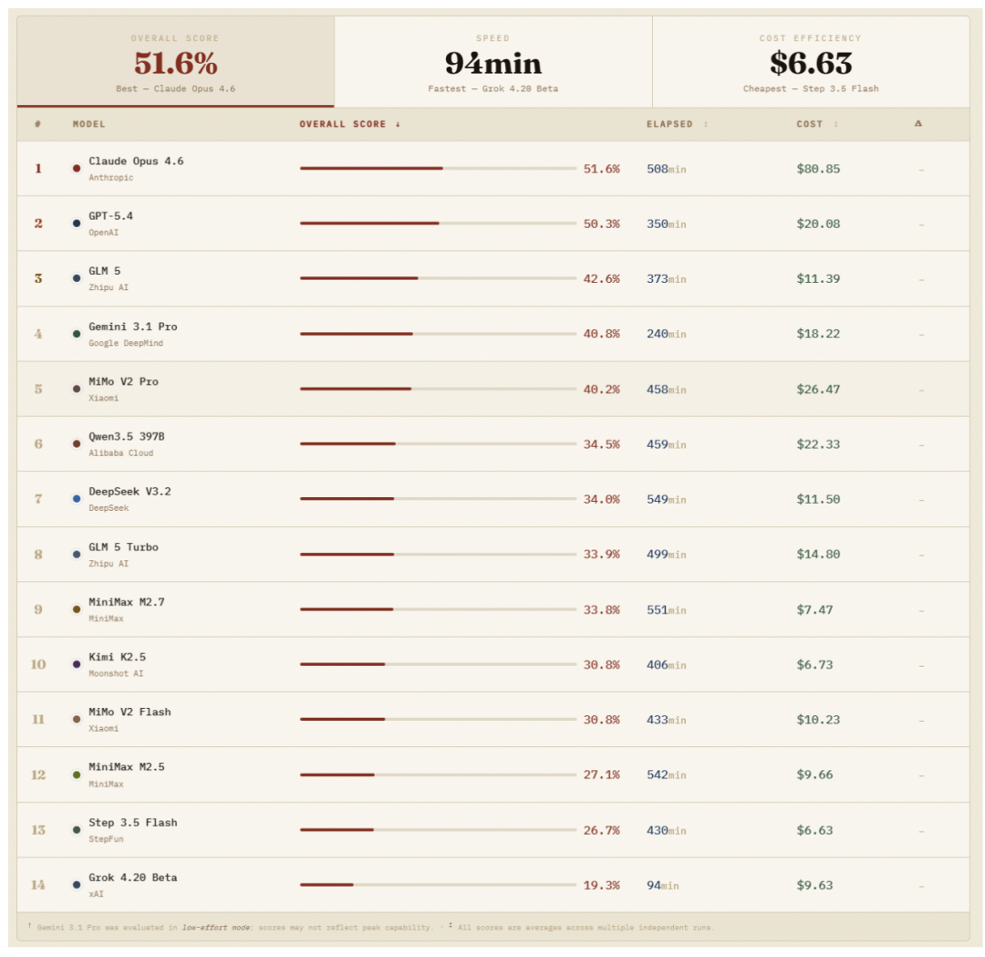Screen dimensions: 985x957
Task: Click the delta triangle column icon
Action: pyautogui.click(x=918, y=124)
